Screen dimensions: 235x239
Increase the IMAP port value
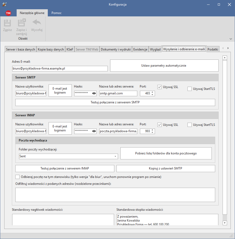click(152, 130)
